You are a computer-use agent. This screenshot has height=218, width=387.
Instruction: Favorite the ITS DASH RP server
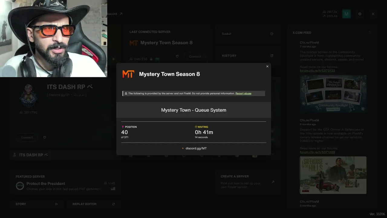coord(45,137)
